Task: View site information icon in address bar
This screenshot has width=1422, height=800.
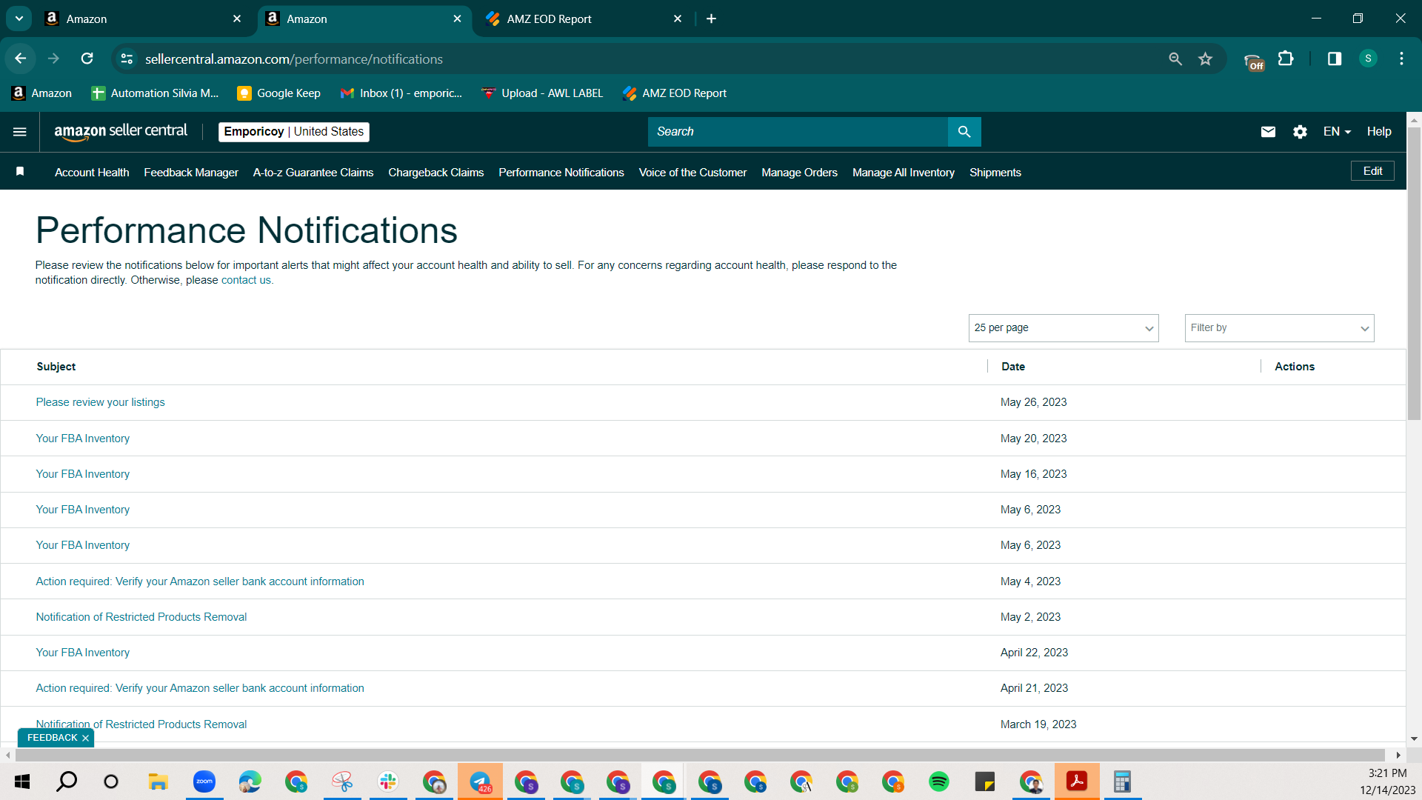Action: [127, 59]
